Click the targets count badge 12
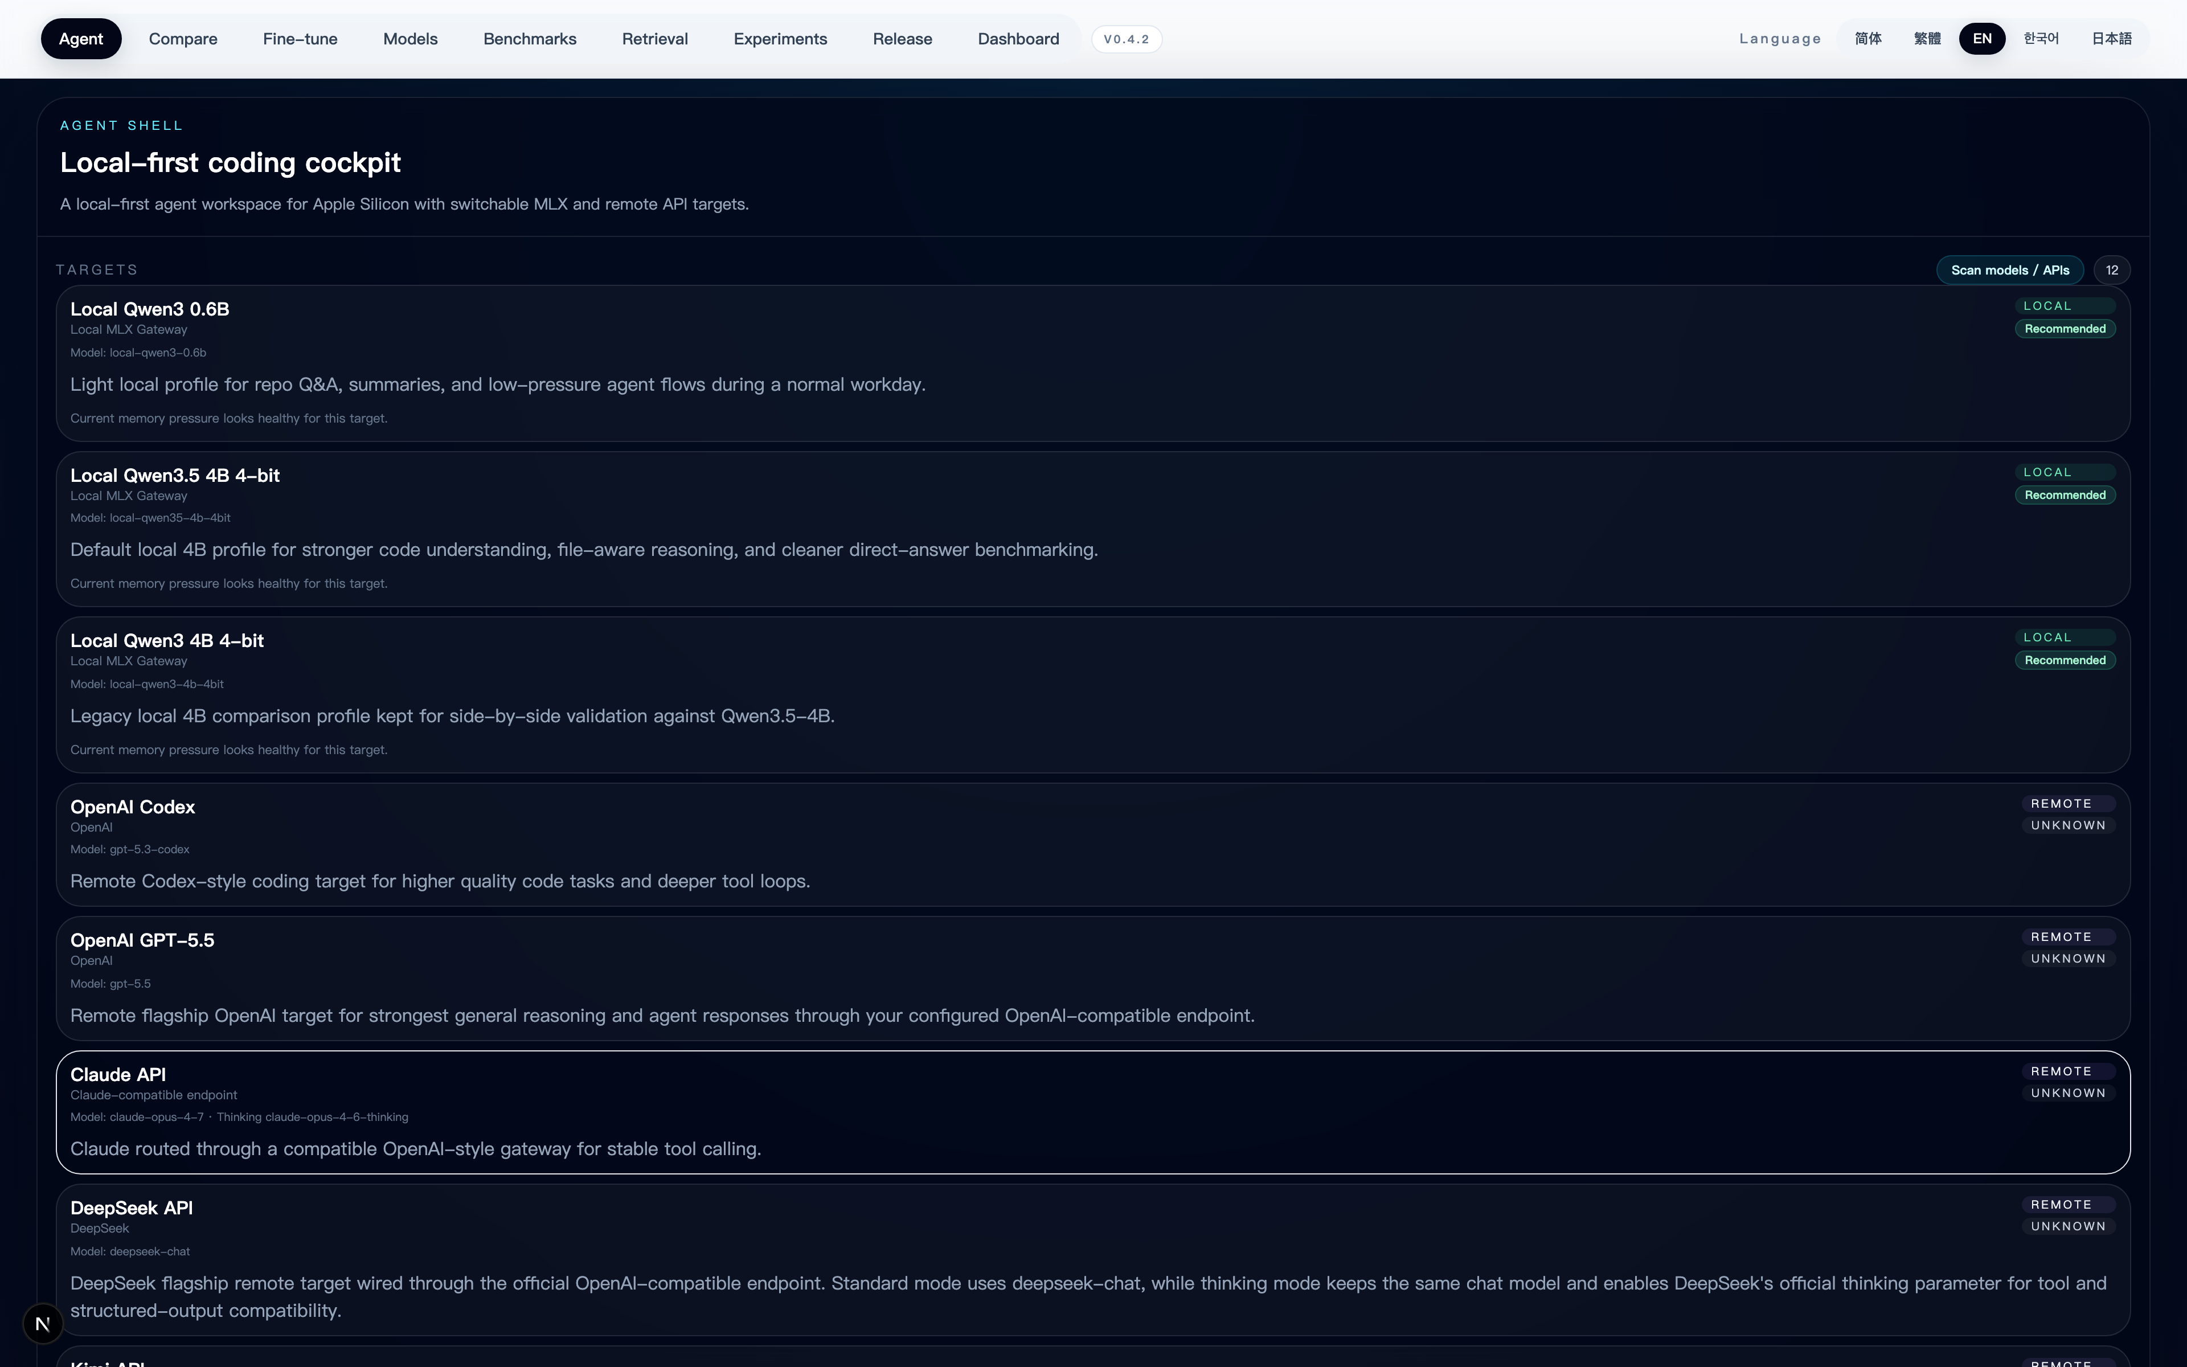Screen dimensions: 2187x1367 click(x=2112, y=271)
